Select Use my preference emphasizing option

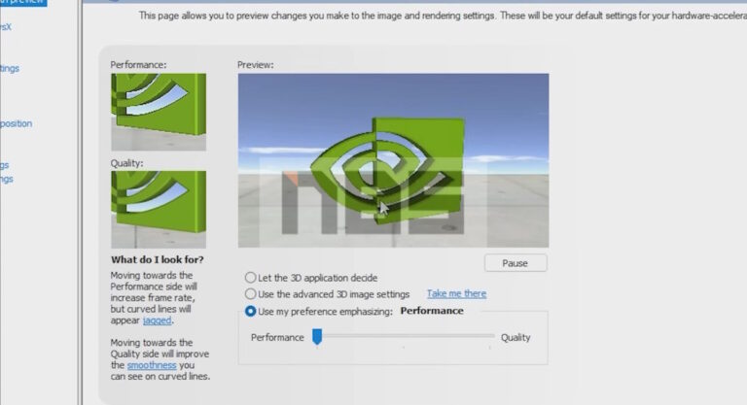pos(251,312)
